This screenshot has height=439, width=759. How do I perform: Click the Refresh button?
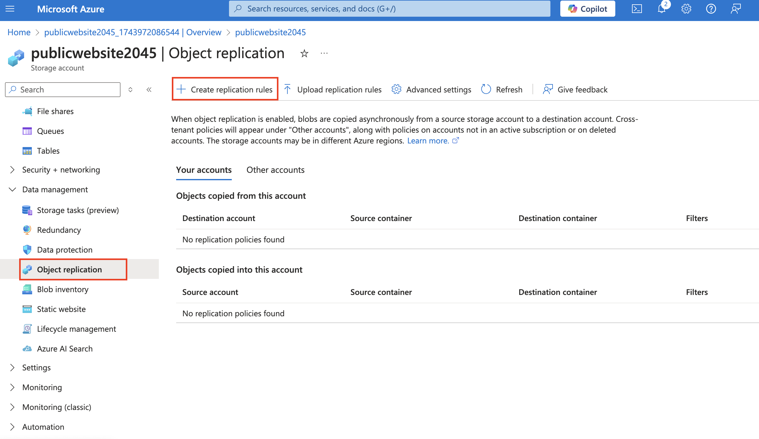coord(502,89)
